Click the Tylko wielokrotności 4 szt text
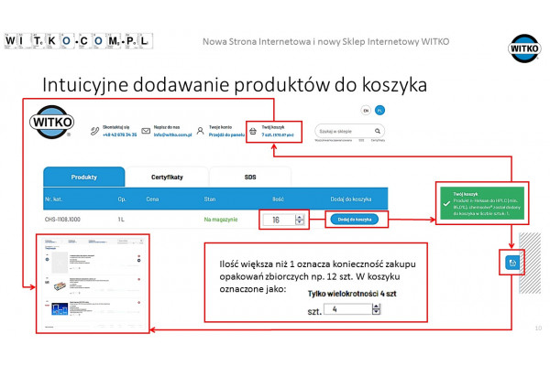Image resolution: width=550 pixels, height=366 pixels. (x=352, y=294)
